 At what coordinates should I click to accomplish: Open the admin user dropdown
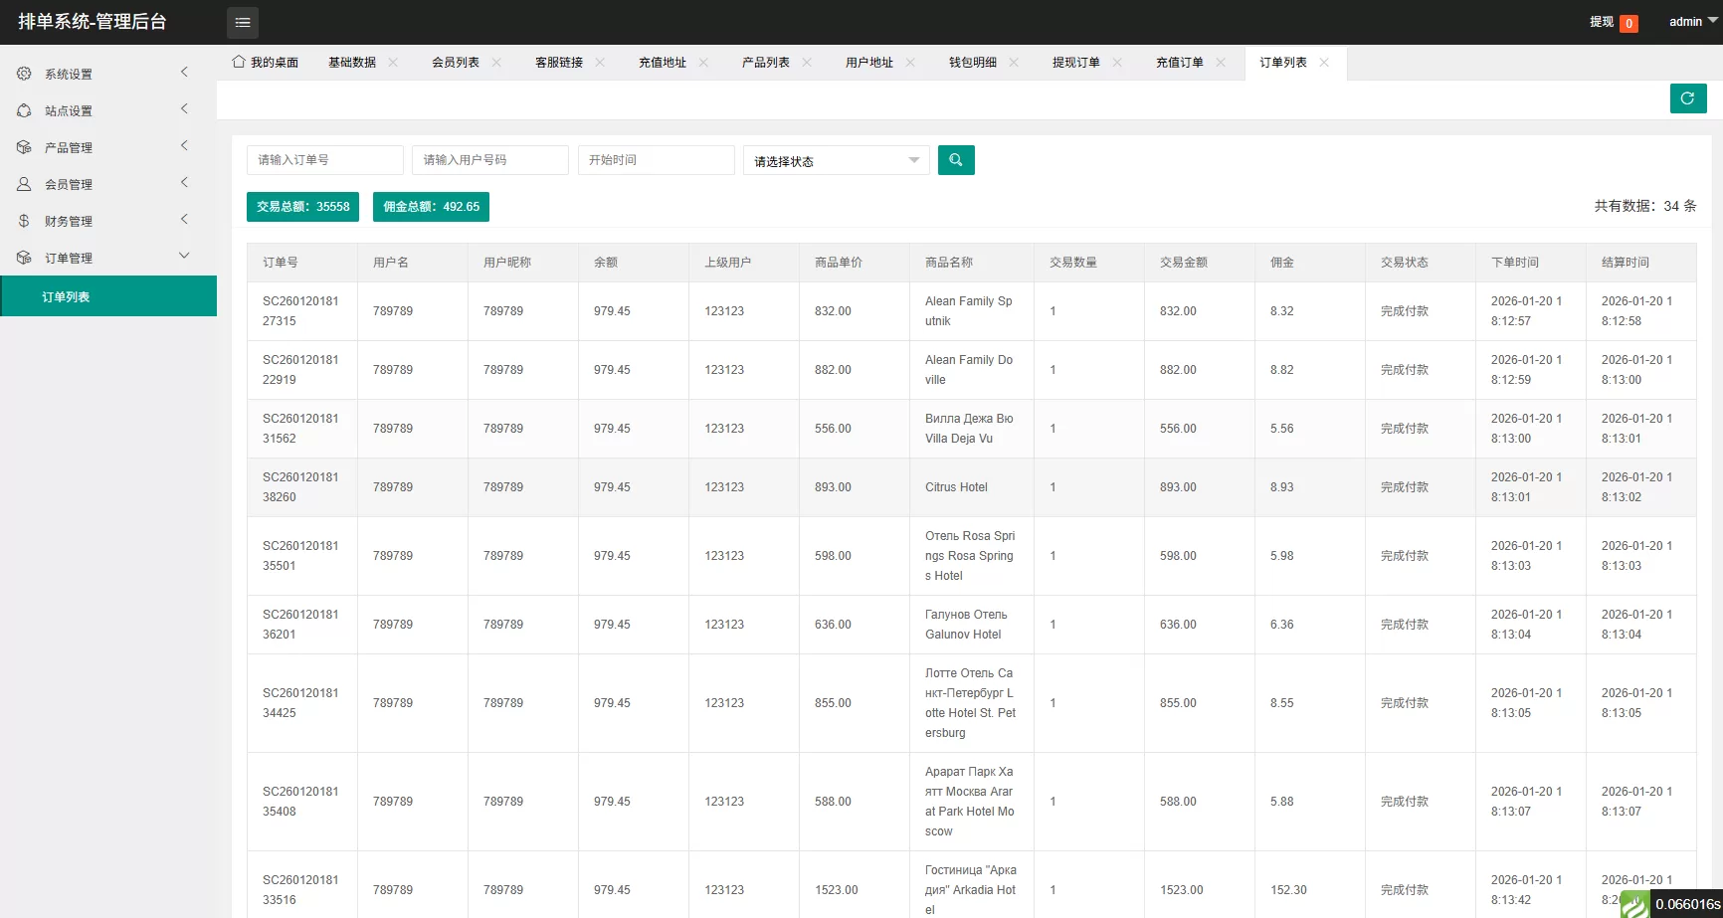(x=1692, y=22)
